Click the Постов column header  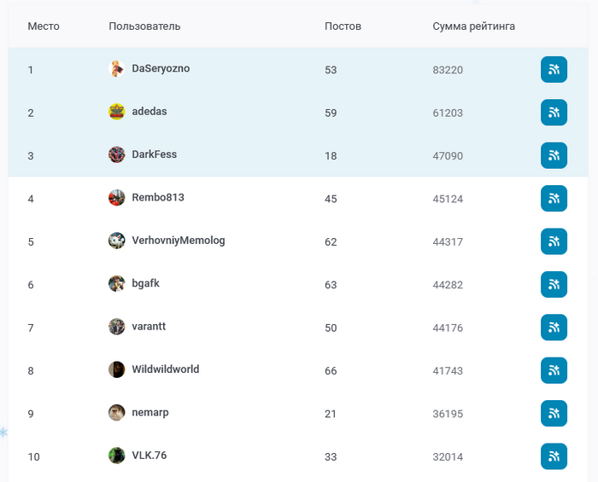pos(343,26)
